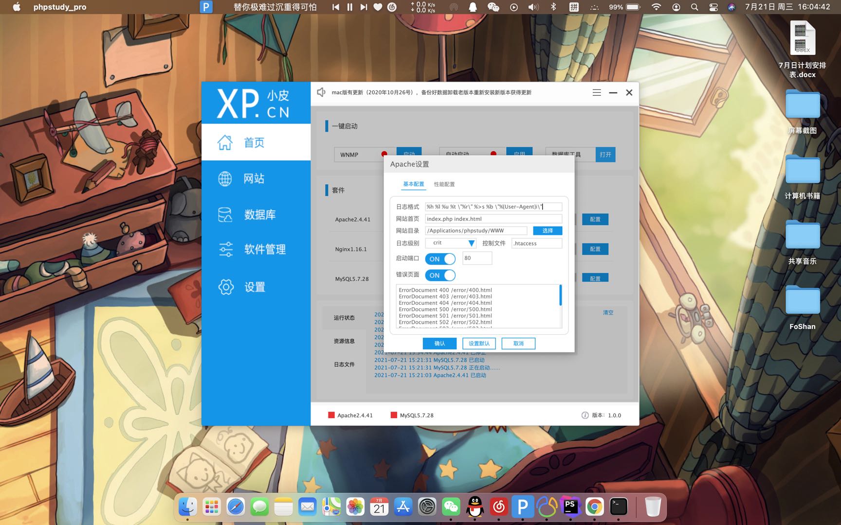Click the 网站目录 path input field

point(476,230)
